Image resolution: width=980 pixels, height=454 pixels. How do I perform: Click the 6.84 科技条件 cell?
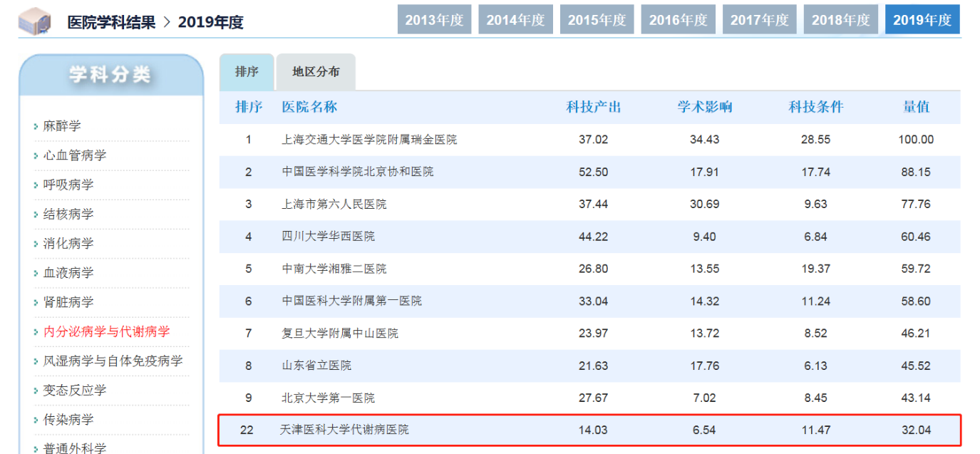[x=815, y=236]
